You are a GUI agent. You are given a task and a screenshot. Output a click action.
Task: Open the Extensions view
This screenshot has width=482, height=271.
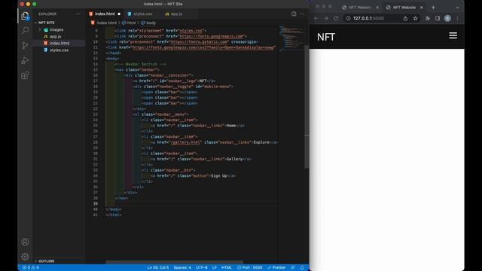(25, 75)
